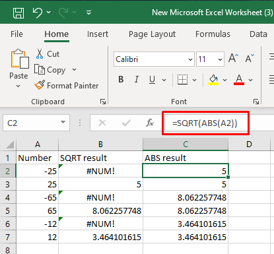Expand the Name Box dropdown arrow
Screen dimensions: 274x254
(x=63, y=122)
